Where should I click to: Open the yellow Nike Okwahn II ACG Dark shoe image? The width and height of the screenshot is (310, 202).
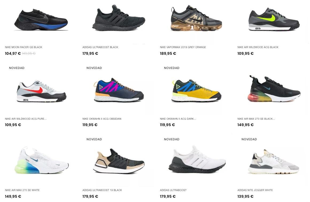point(196,91)
